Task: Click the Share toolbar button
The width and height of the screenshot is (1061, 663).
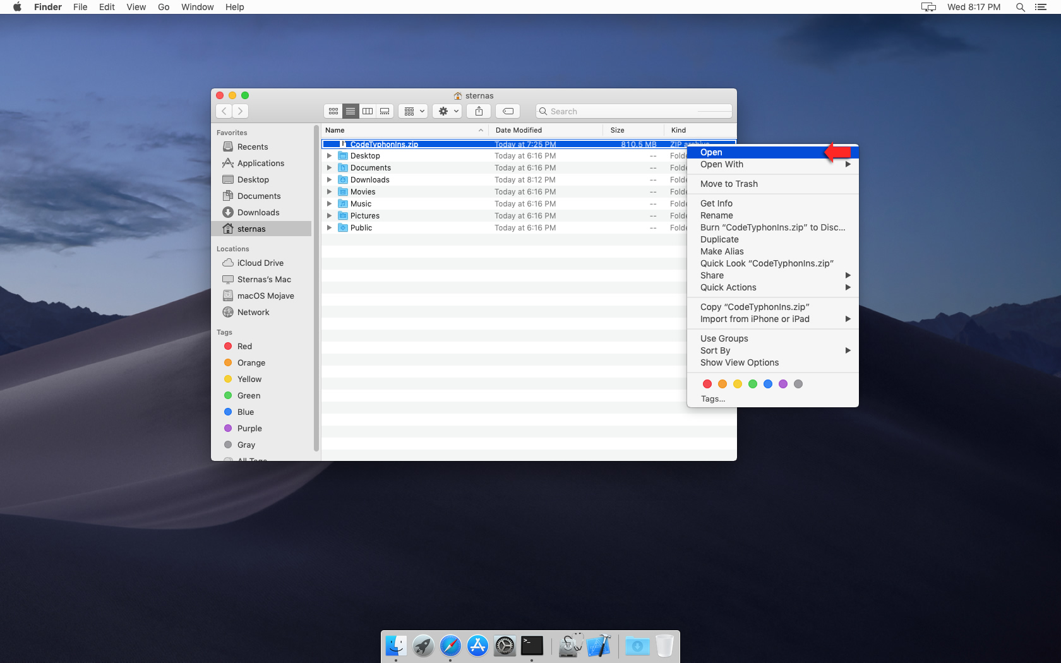Action: pos(479,111)
